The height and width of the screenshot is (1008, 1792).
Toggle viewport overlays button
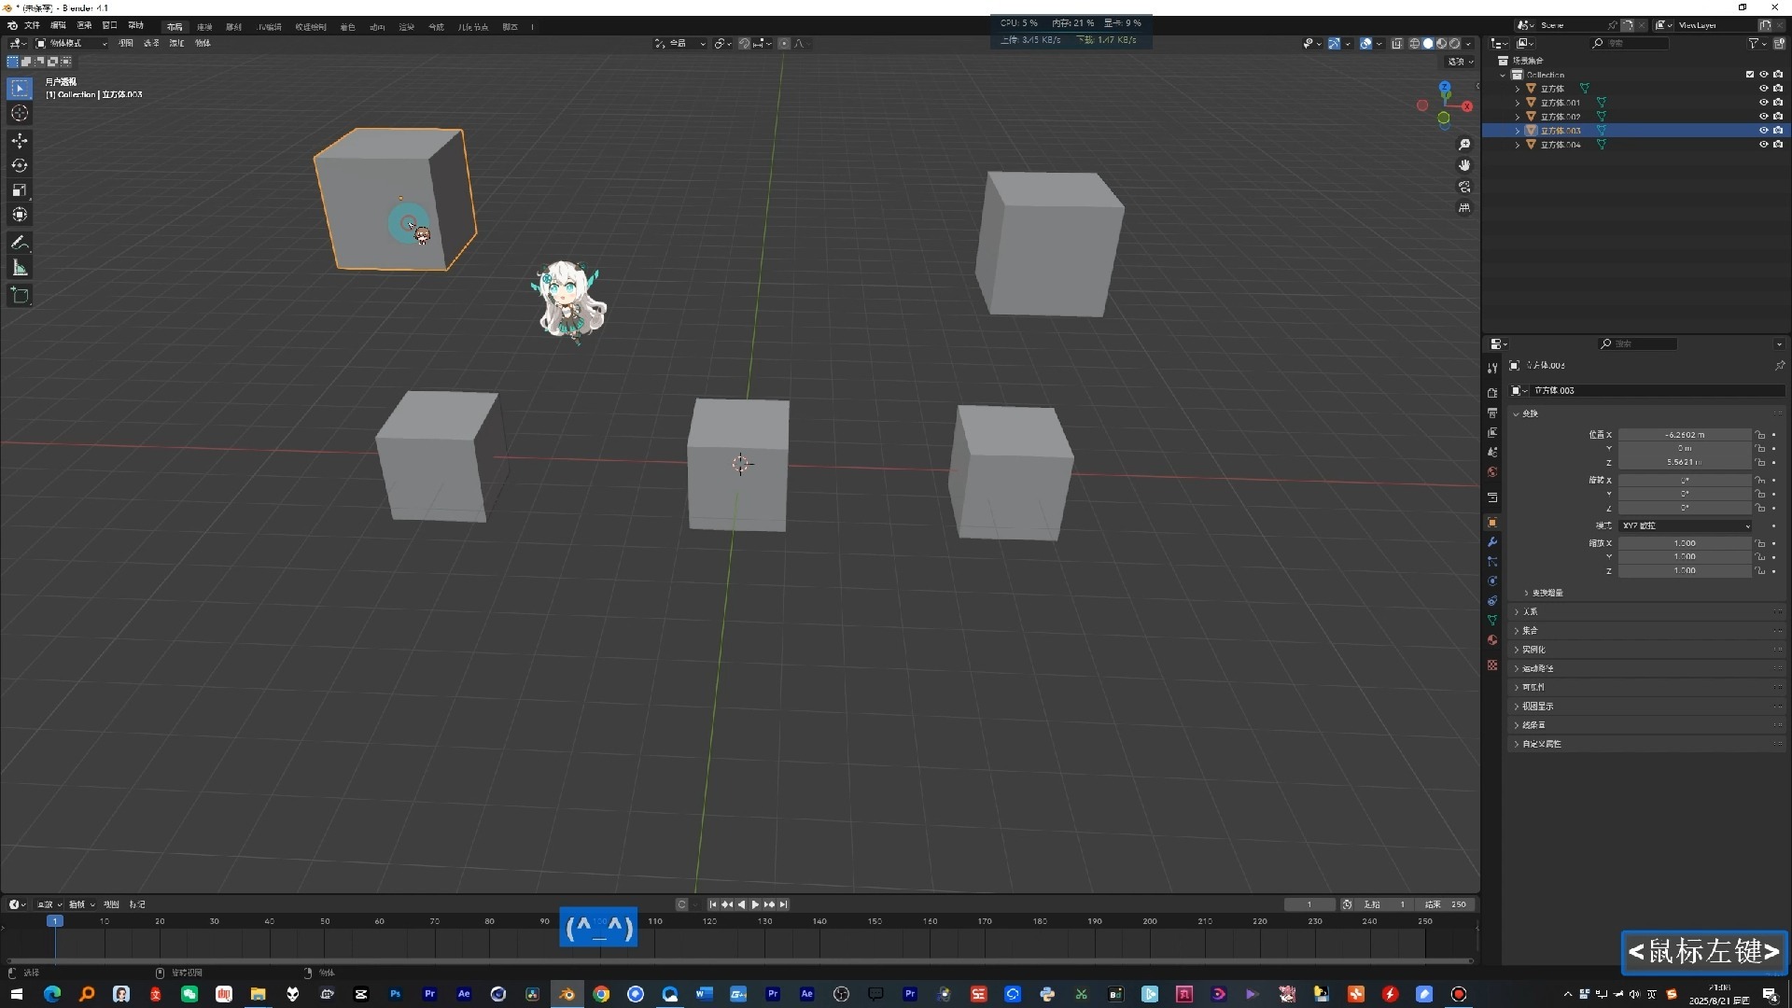[1365, 44]
